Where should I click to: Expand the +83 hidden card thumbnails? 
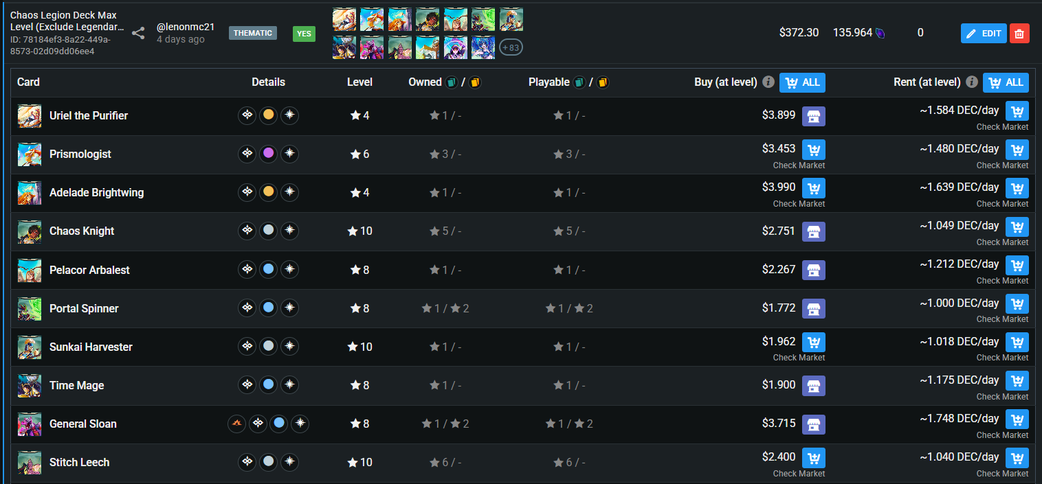click(x=513, y=47)
